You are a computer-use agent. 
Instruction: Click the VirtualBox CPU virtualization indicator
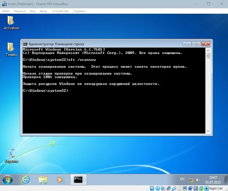point(196,188)
